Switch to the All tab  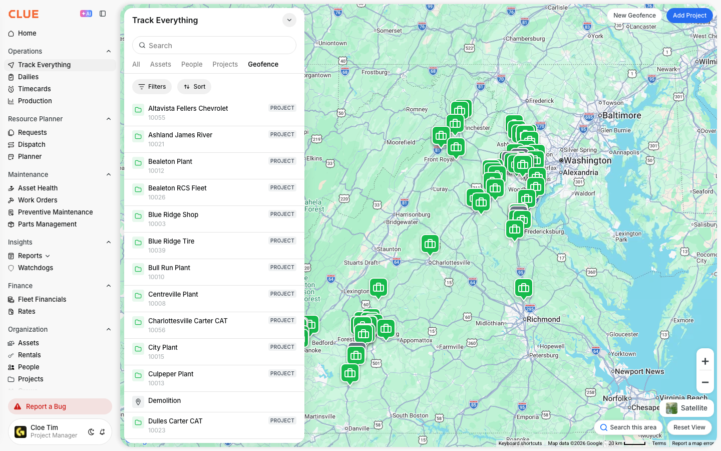coord(136,64)
